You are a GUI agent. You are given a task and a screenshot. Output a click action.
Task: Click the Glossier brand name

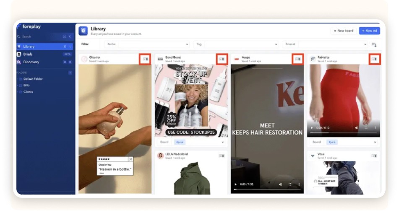(95, 57)
